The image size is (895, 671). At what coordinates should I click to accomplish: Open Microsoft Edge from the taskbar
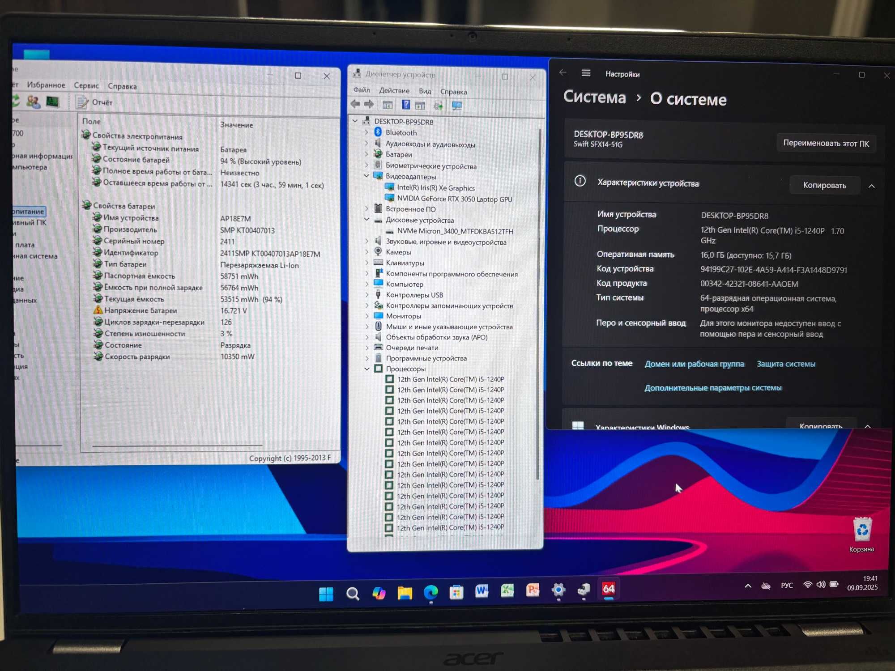tap(430, 593)
